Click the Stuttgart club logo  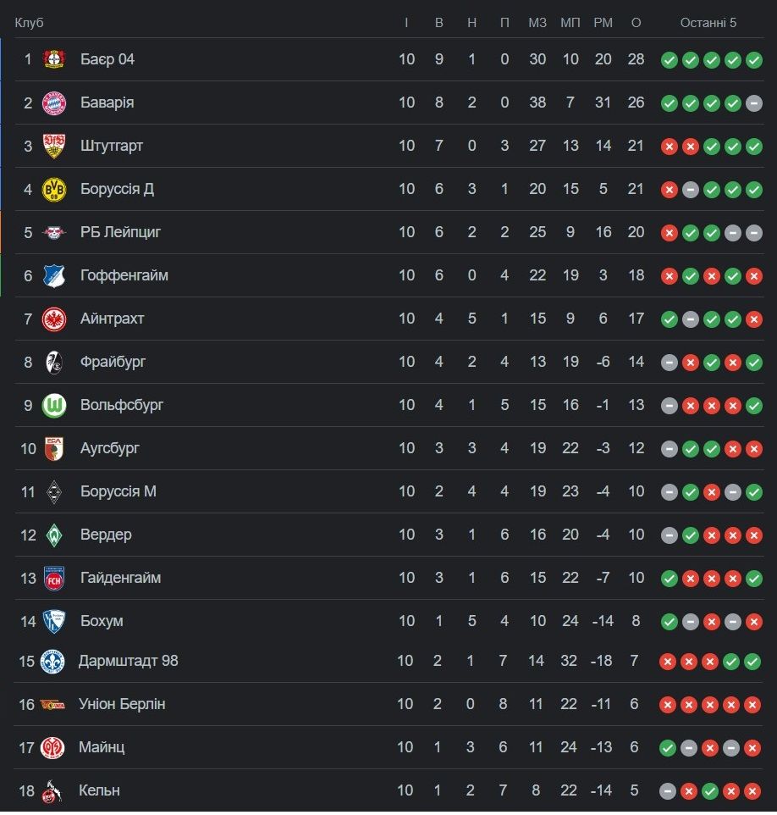coord(54,146)
